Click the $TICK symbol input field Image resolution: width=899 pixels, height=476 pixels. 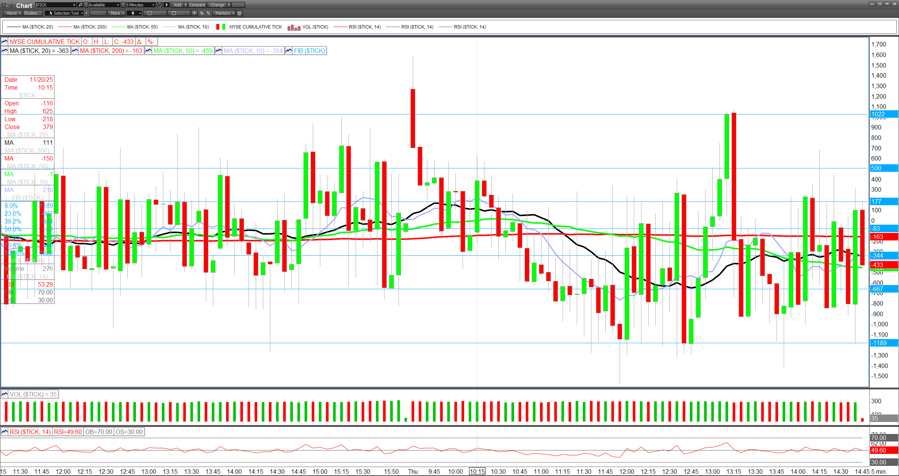point(53,5)
